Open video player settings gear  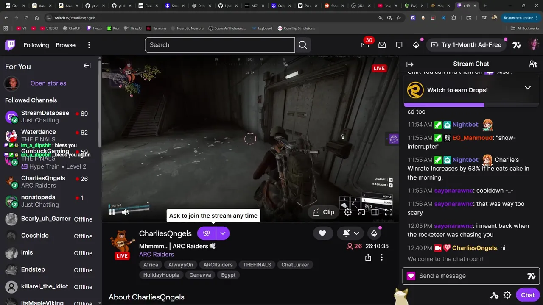[x=348, y=212]
